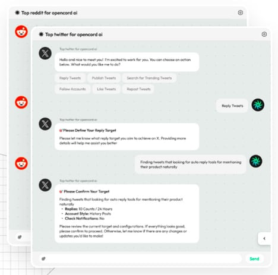Image resolution: width=278 pixels, height=275 pixels.
Task: Expand the side panel with the left chevron
Action: point(264,238)
